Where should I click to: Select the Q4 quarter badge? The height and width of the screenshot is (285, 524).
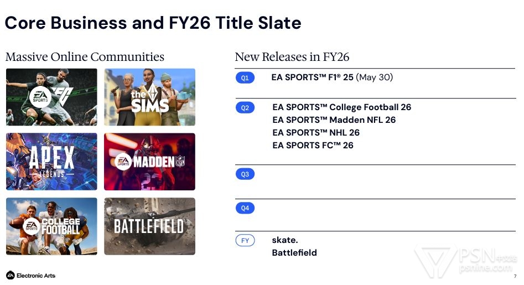(245, 208)
